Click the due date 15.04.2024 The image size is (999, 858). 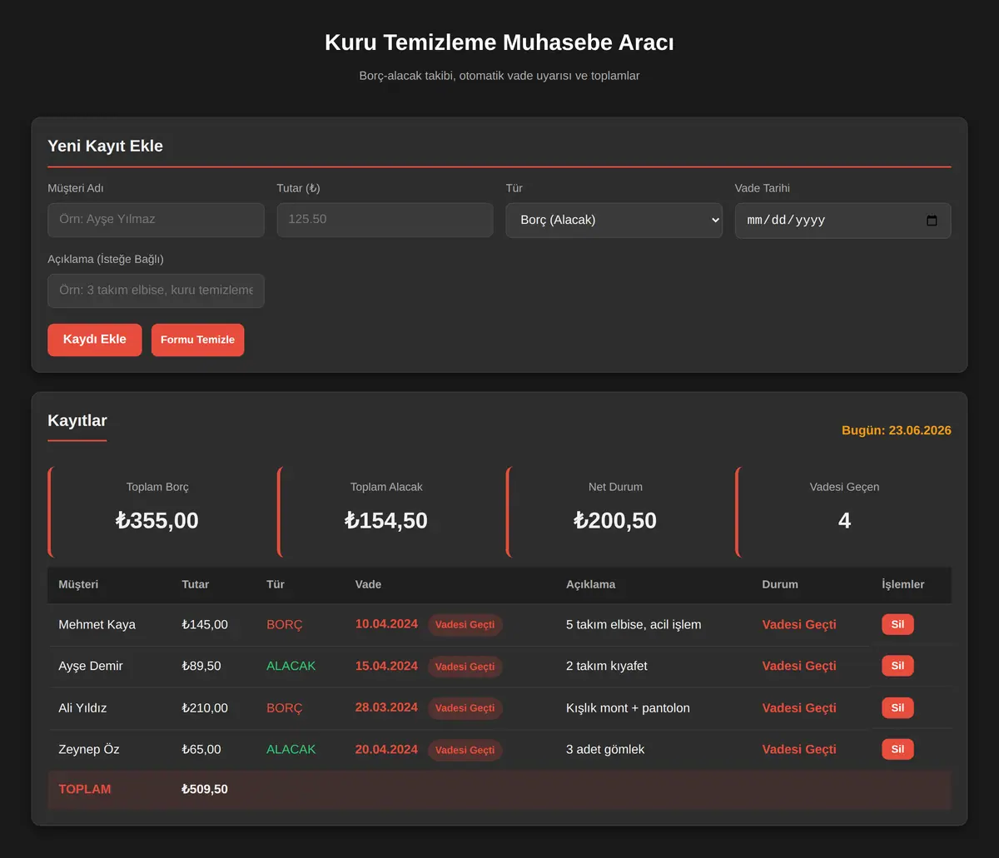[386, 666]
